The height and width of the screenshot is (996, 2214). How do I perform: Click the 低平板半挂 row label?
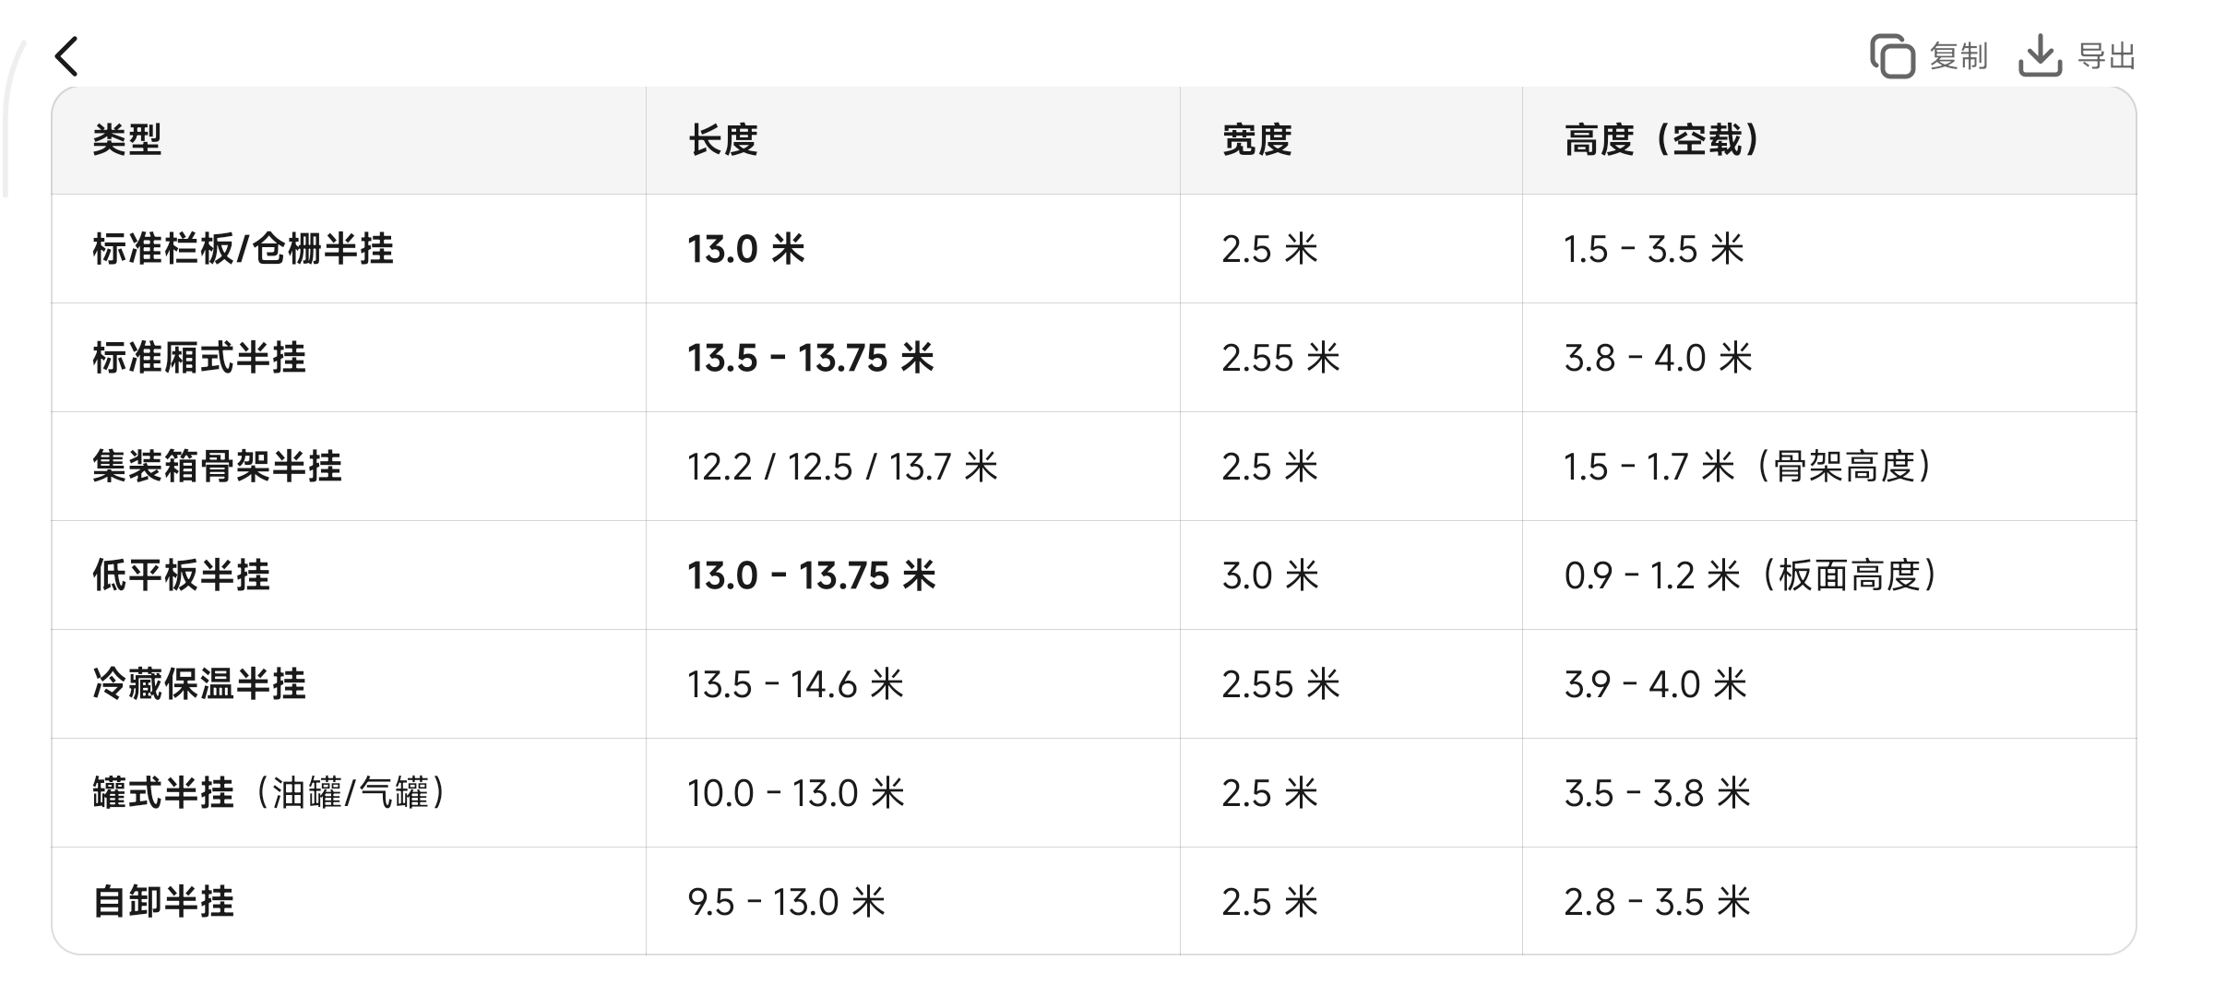182,575
